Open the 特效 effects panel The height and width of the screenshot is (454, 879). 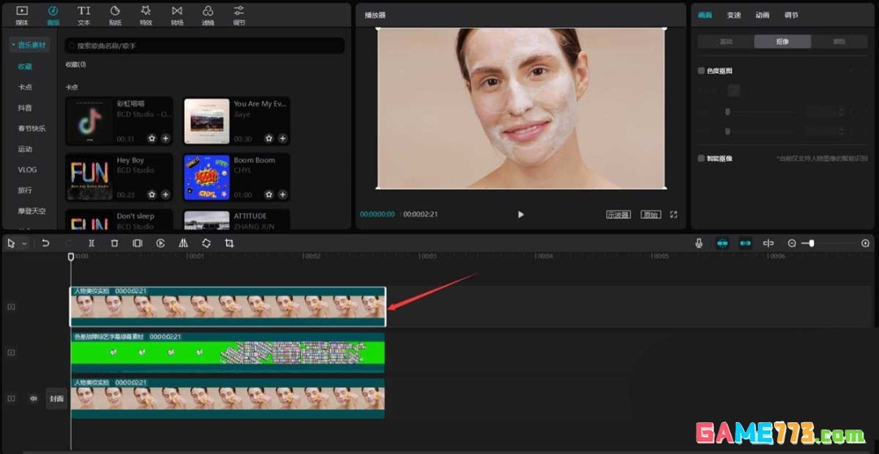[146, 15]
